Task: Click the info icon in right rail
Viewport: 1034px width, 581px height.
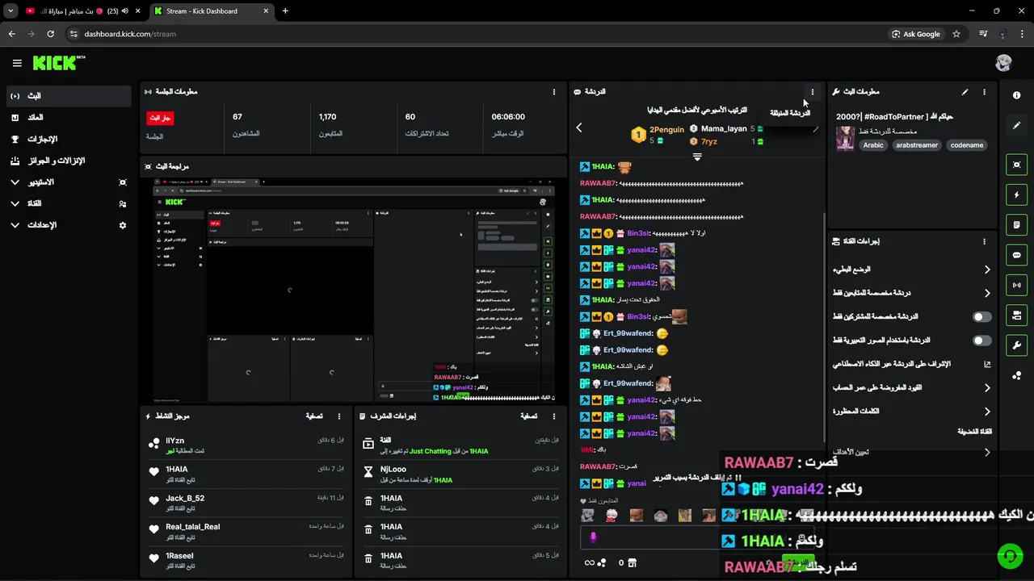Action: (1016, 95)
